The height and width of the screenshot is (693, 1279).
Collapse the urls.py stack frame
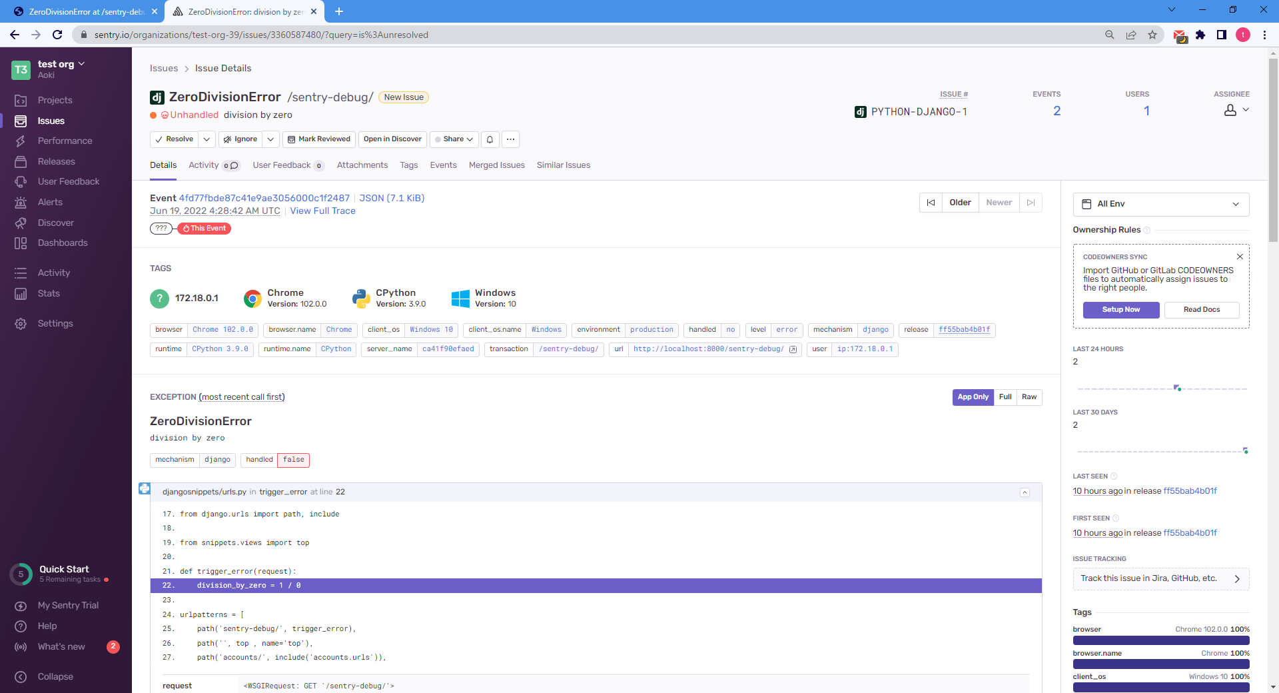pyautogui.click(x=1025, y=492)
